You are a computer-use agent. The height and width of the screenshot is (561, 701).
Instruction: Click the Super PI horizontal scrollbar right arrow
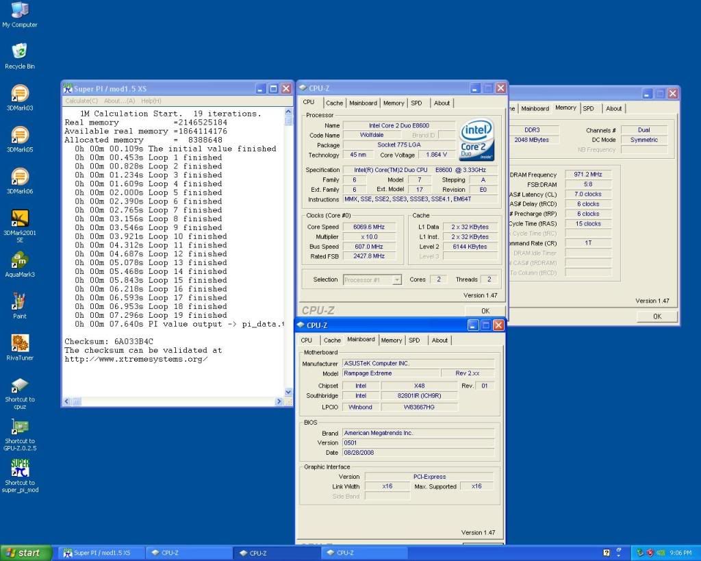(279, 401)
